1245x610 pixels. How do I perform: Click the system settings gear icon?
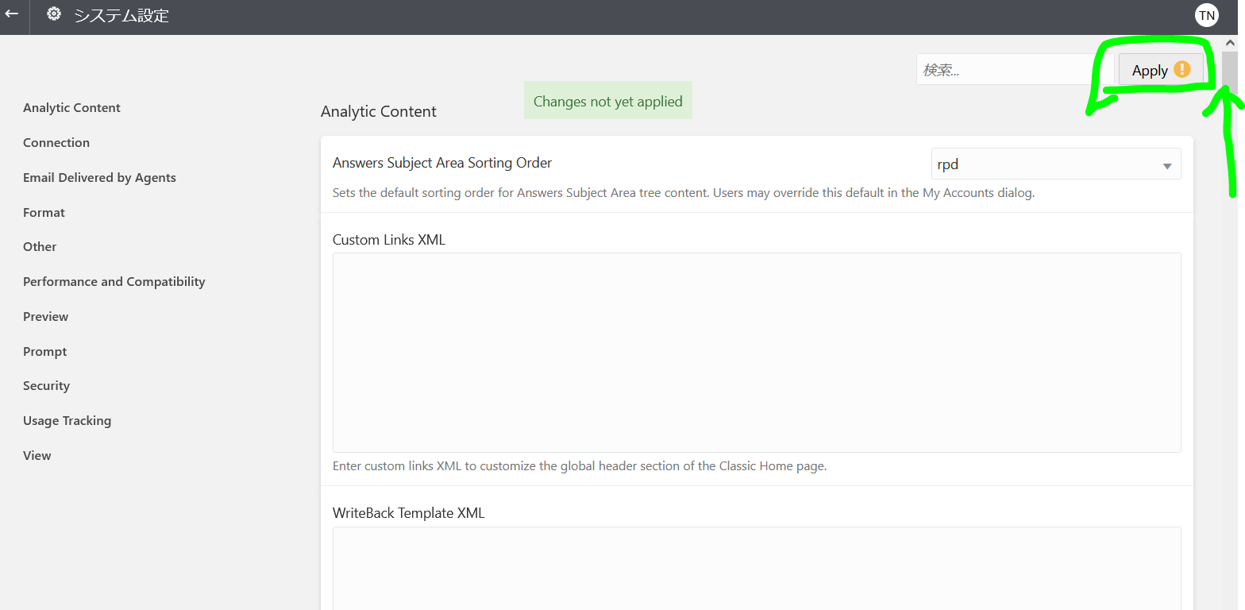pos(54,14)
